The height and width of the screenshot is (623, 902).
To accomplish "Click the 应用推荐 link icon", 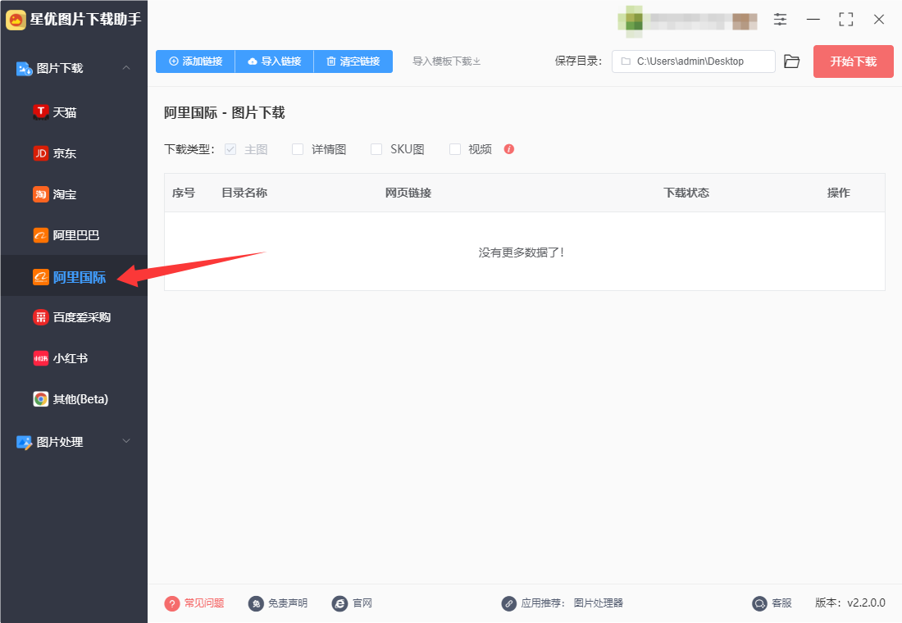I will [508, 603].
